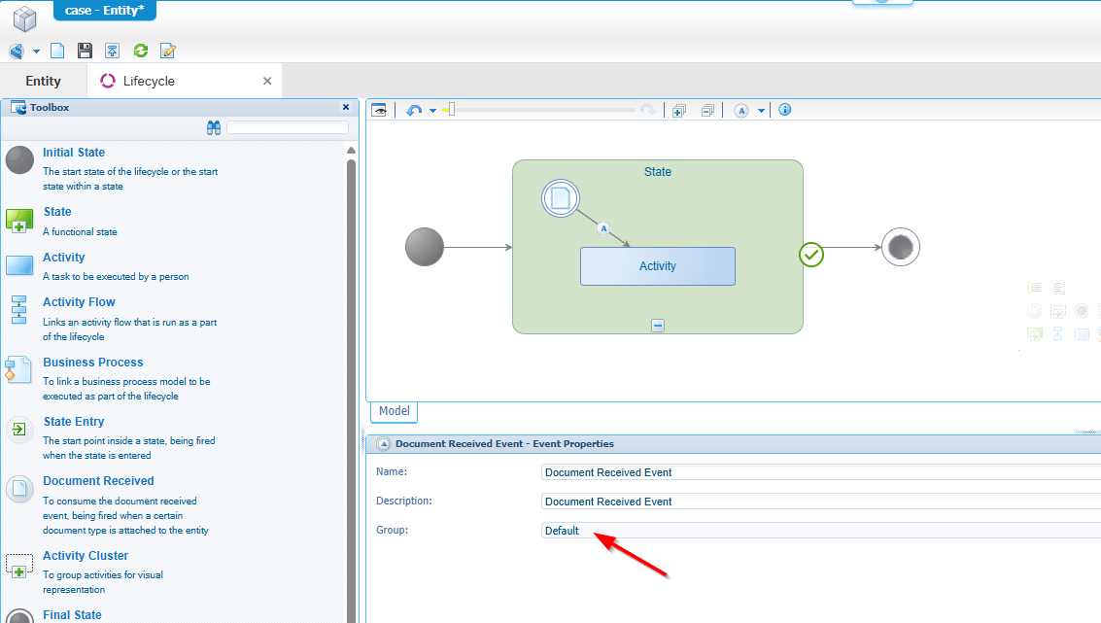1101x623 pixels.
Task: Click the green Refresh icon
Action: click(x=141, y=51)
